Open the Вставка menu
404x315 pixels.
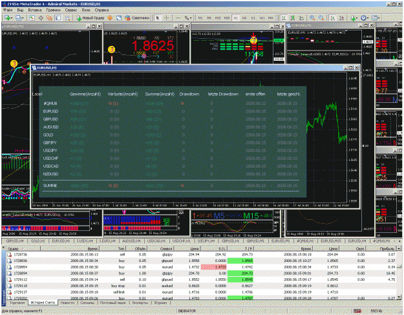(x=35, y=10)
